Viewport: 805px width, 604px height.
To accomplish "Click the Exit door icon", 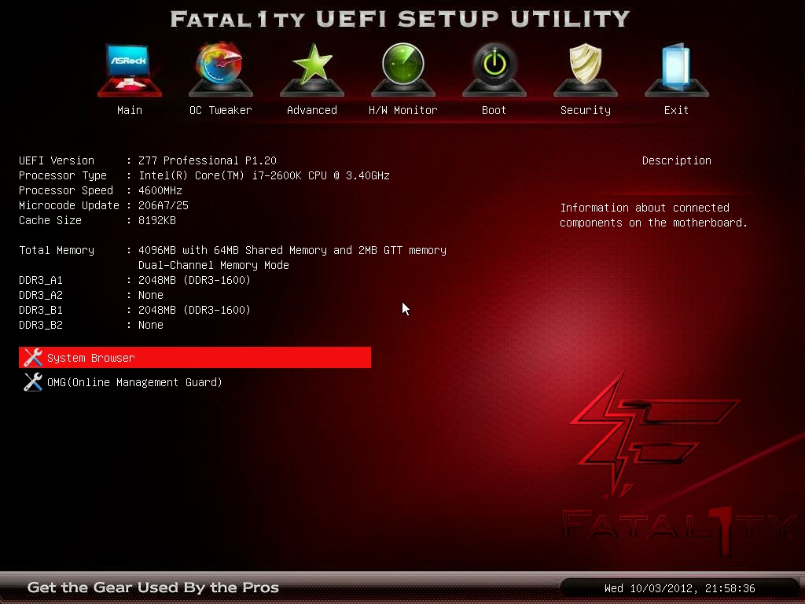I will (x=677, y=70).
